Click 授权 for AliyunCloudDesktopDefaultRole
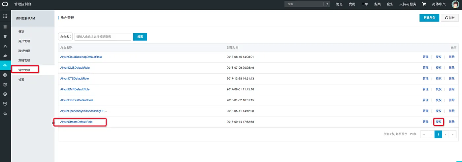Image resolution: width=462 pixels, height=162 pixels. (439, 57)
